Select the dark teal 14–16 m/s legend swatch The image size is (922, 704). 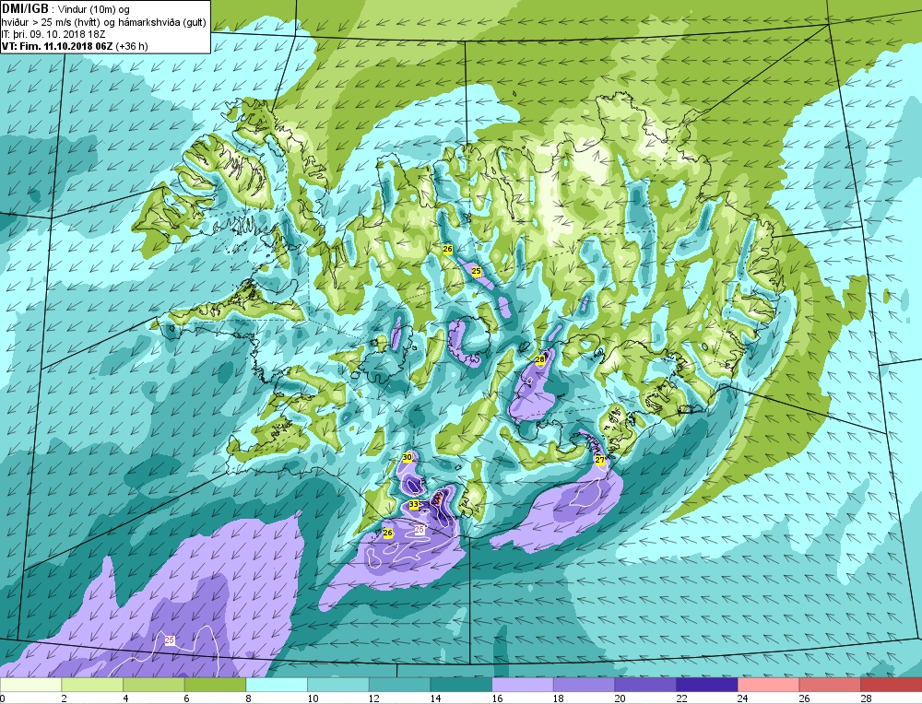coord(460,686)
